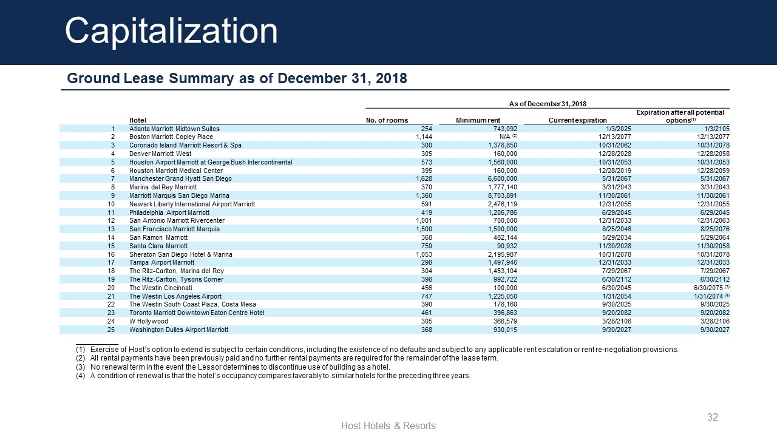Click San Ramon Marriott hotel name
The width and height of the screenshot is (777, 437).
158,237
